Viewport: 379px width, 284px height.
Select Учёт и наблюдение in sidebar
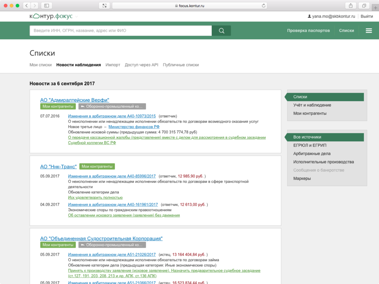click(x=312, y=105)
